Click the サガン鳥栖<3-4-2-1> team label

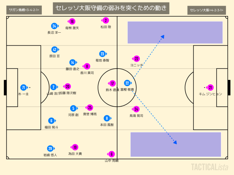[24, 10]
